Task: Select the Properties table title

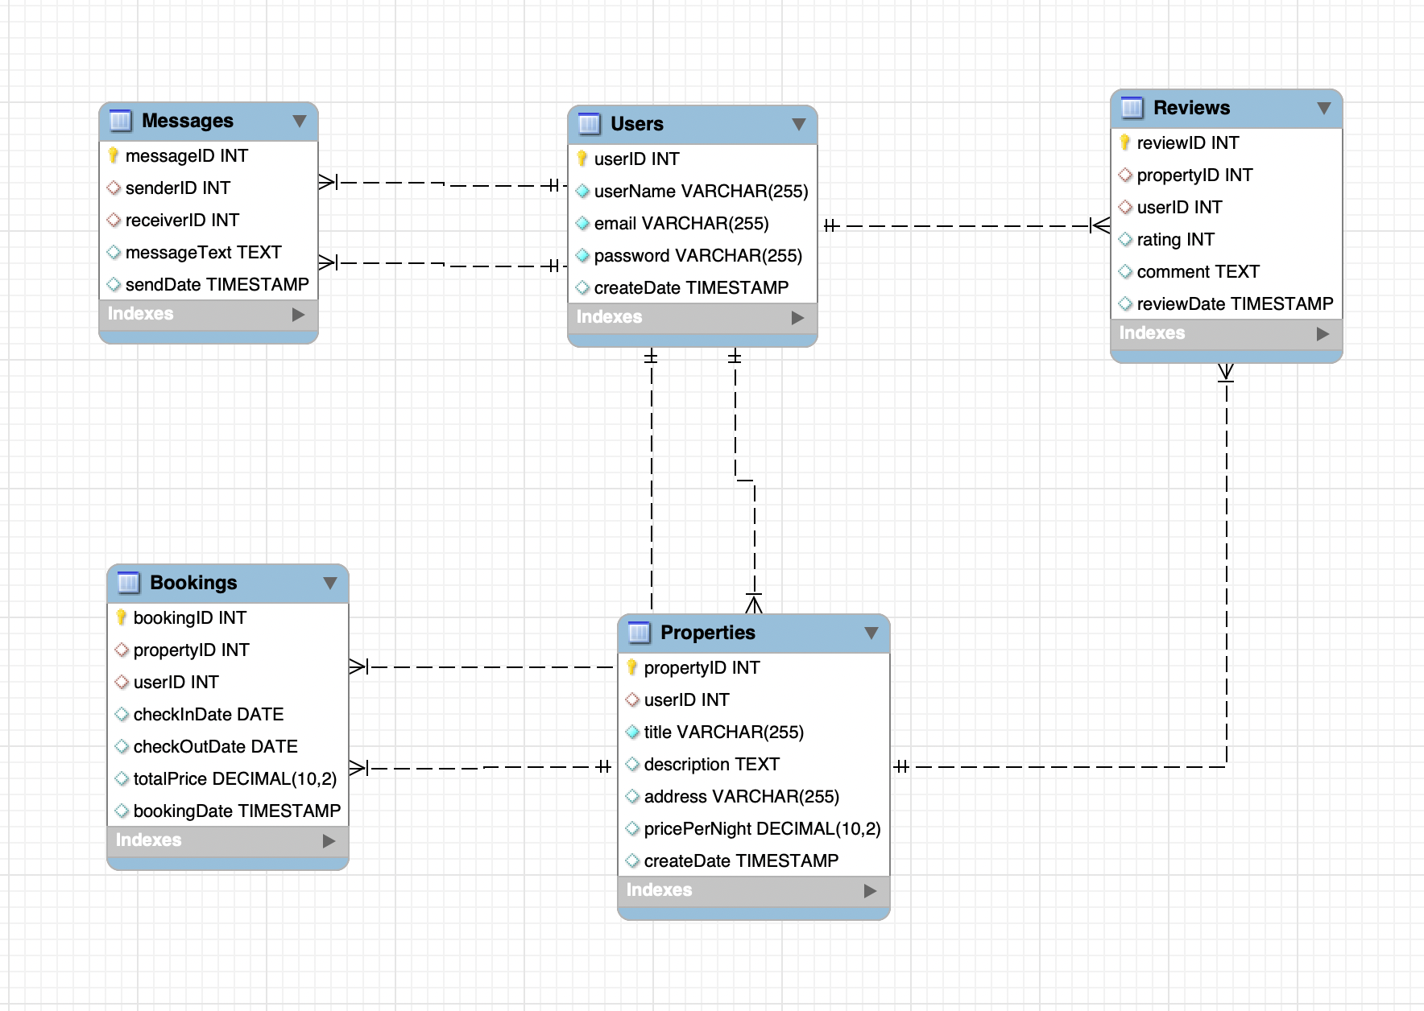Action: point(707,633)
